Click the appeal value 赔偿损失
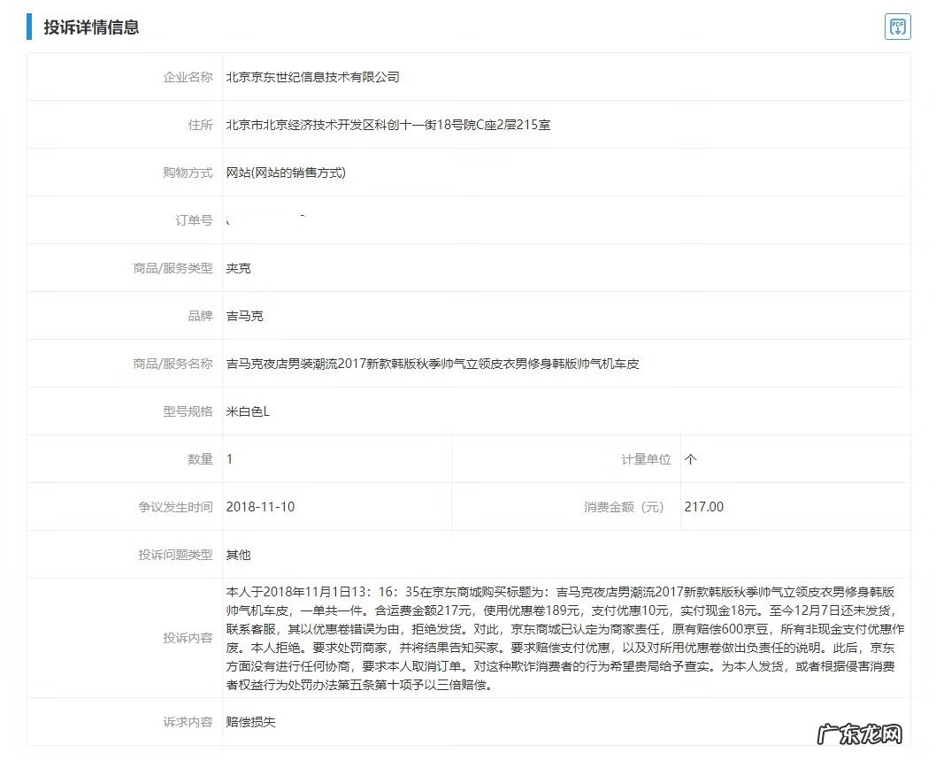This screenshot has width=936, height=760. pos(250,722)
